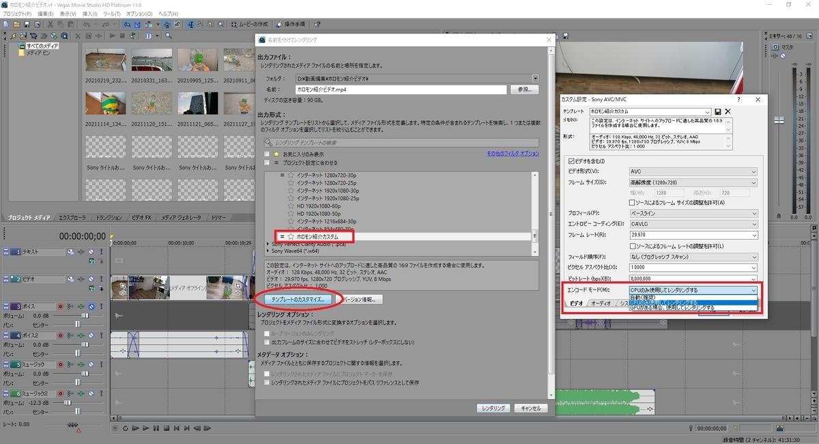Switch to the オーディオ tab in カスタム設定
This screenshot has height=444, width=819.
601,303
